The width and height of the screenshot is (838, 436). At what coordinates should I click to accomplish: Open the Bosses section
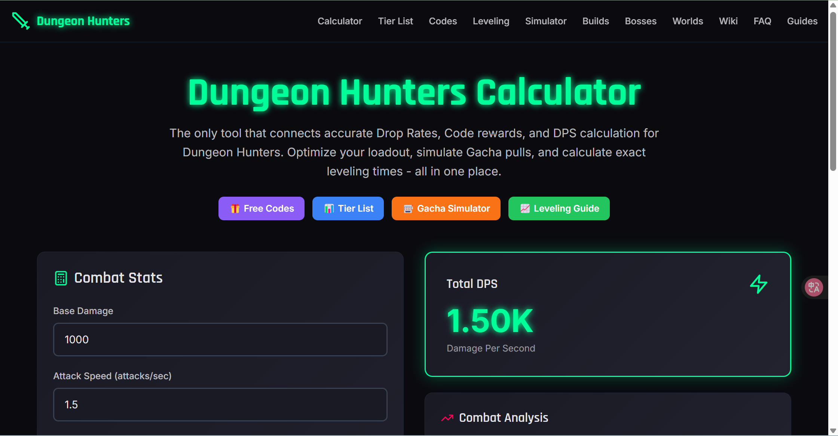click(x=640, y=21)
